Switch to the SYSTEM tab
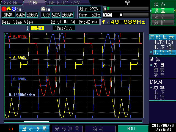Image resolution: width=176 pixels, height=132 pixels. pyautogui.click(x=10, y=3)
